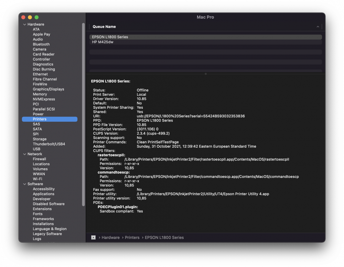Select Legacy Software in the sidebar
This screenshot has height=267, width=344.
point(47,234)
